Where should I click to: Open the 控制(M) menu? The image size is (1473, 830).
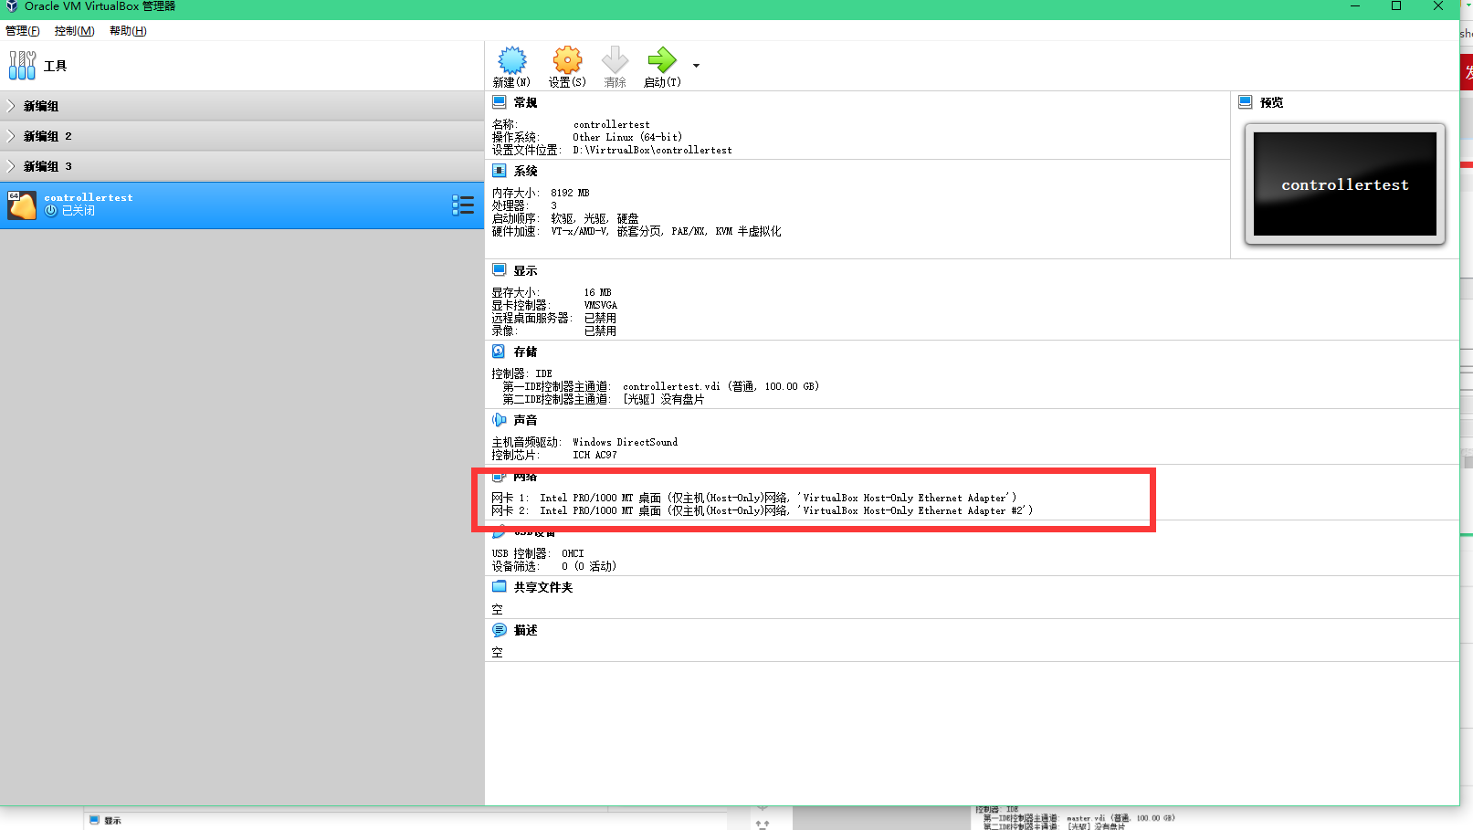pyautogui.click(x=74, y=31)
